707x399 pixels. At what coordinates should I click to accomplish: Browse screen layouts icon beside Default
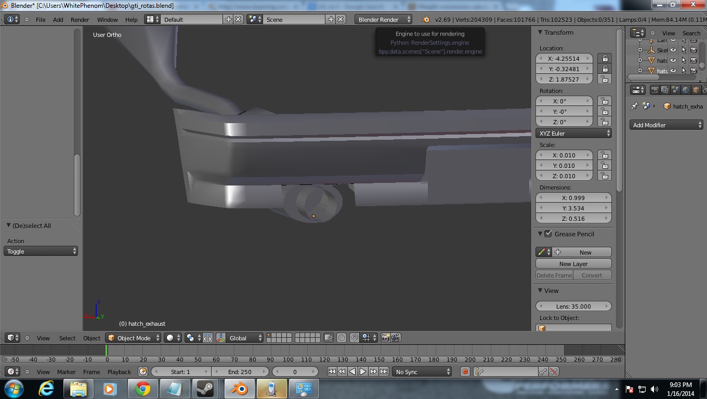[x=152, y=19]
